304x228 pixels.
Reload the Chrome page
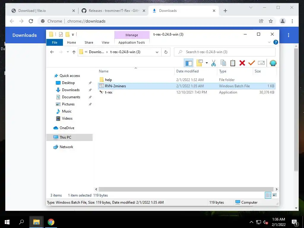click(x=31, y=21)
